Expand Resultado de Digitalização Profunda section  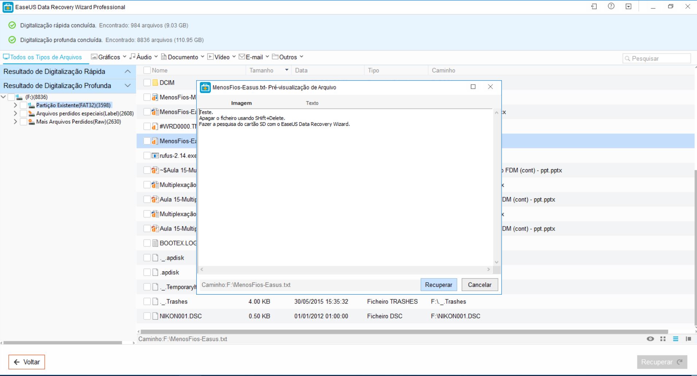128,86
